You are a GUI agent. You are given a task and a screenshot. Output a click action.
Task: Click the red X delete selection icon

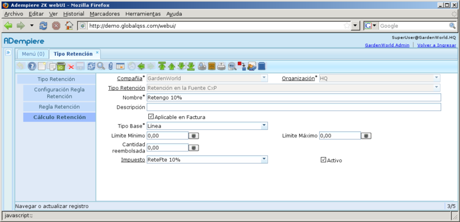pos(71,67)
